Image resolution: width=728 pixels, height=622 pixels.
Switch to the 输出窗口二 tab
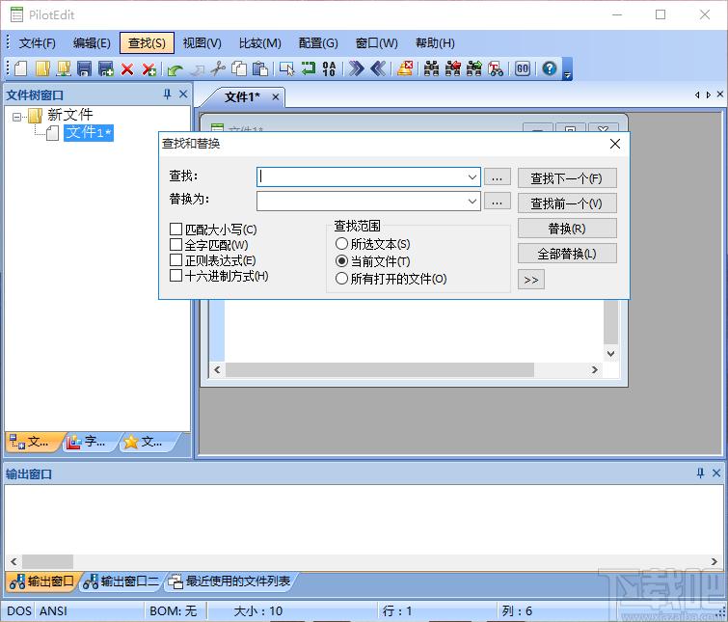(121, 581)
